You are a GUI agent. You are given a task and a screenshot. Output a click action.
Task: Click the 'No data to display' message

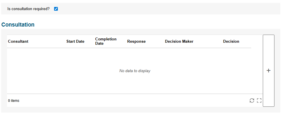[x=135, y=71]
